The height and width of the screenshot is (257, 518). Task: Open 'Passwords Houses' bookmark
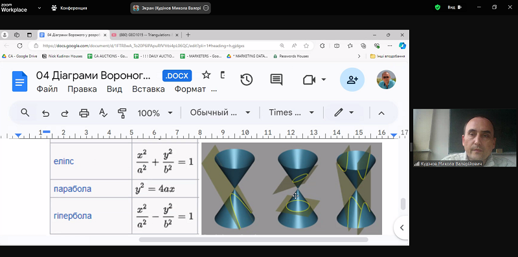pos(291,56)
